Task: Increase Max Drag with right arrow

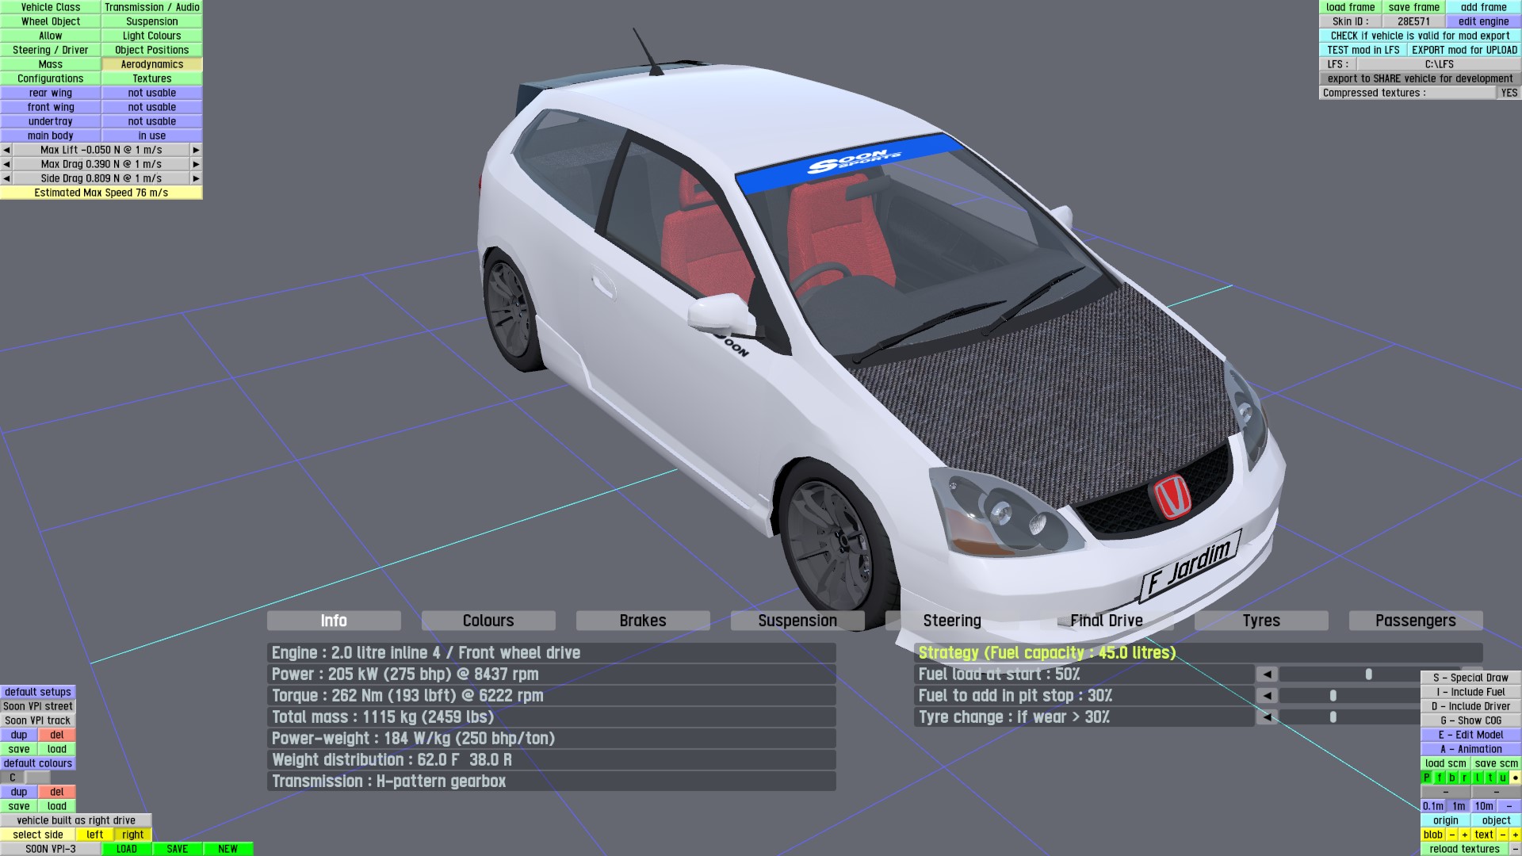Action: (x=196, y=164)
